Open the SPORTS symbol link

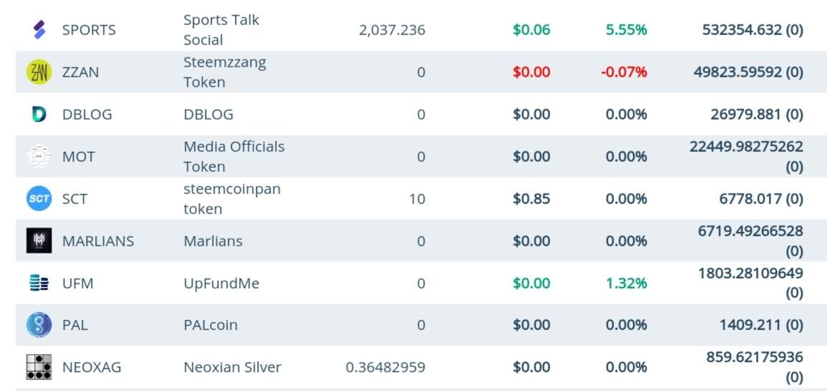[x=89, y=30]
